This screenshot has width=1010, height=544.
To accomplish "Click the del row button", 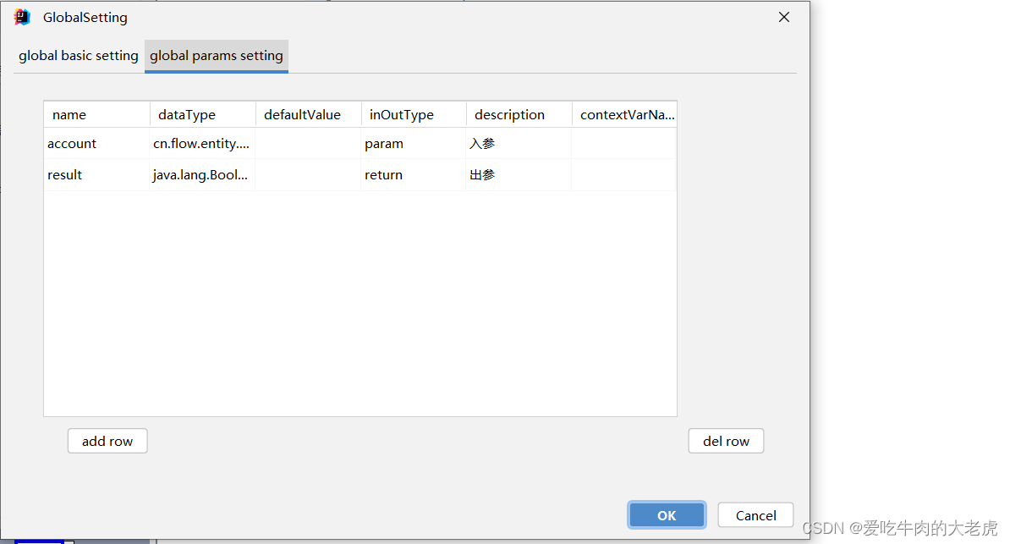I will pyautogui.click(x=726, y=441).
